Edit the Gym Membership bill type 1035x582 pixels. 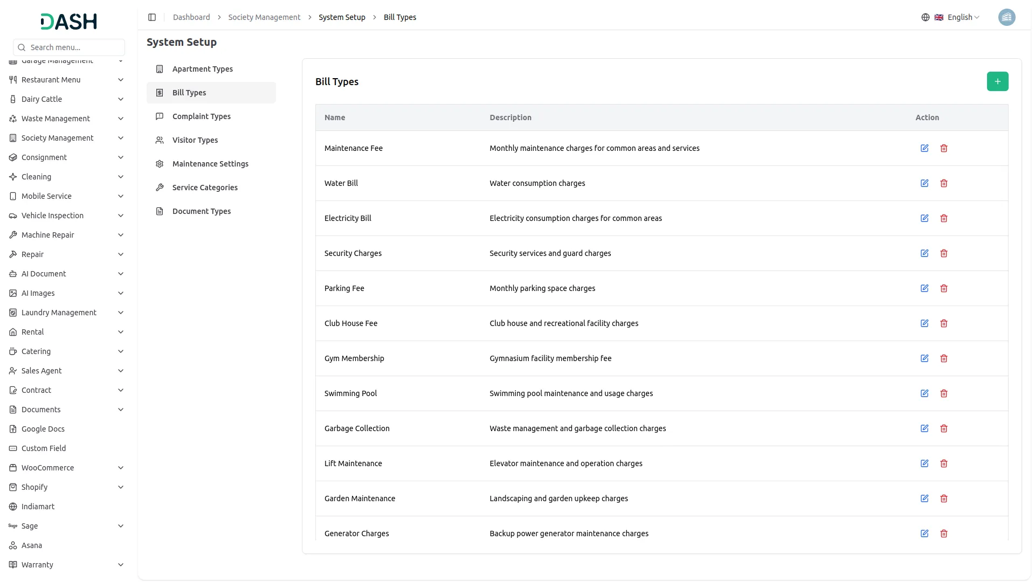[924, 358]
